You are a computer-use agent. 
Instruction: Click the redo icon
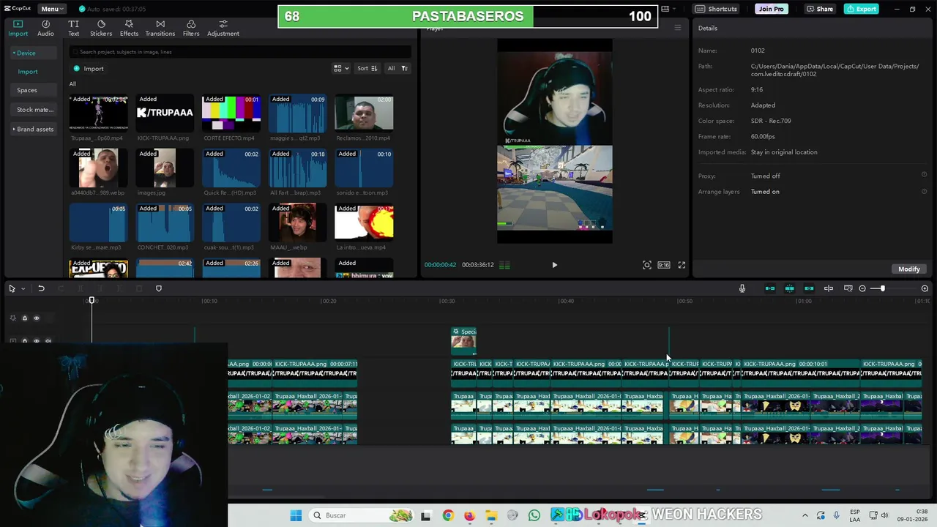61,288
